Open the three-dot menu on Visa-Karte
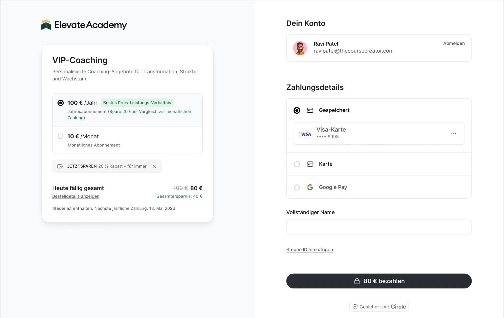The image size is (504, 318). 454,134
